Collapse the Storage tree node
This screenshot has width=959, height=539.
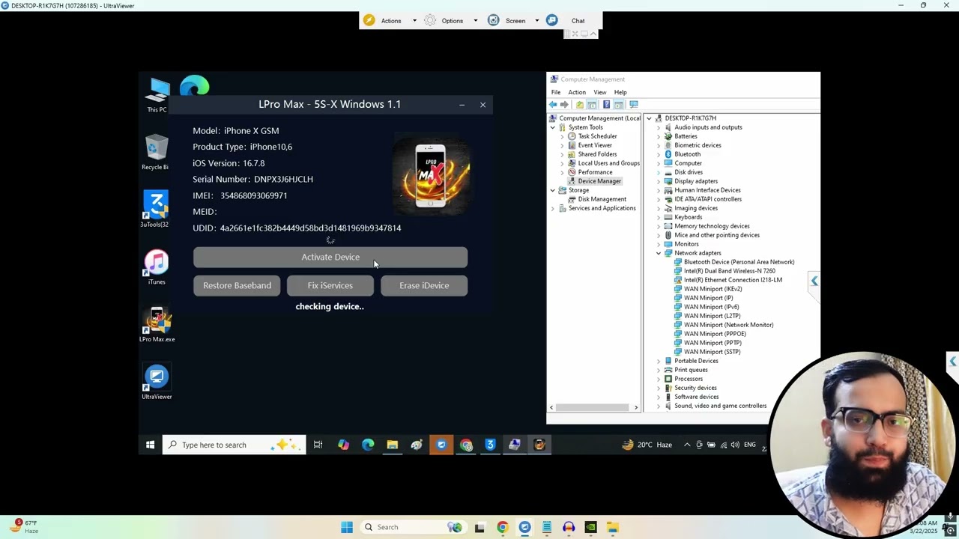553,190
